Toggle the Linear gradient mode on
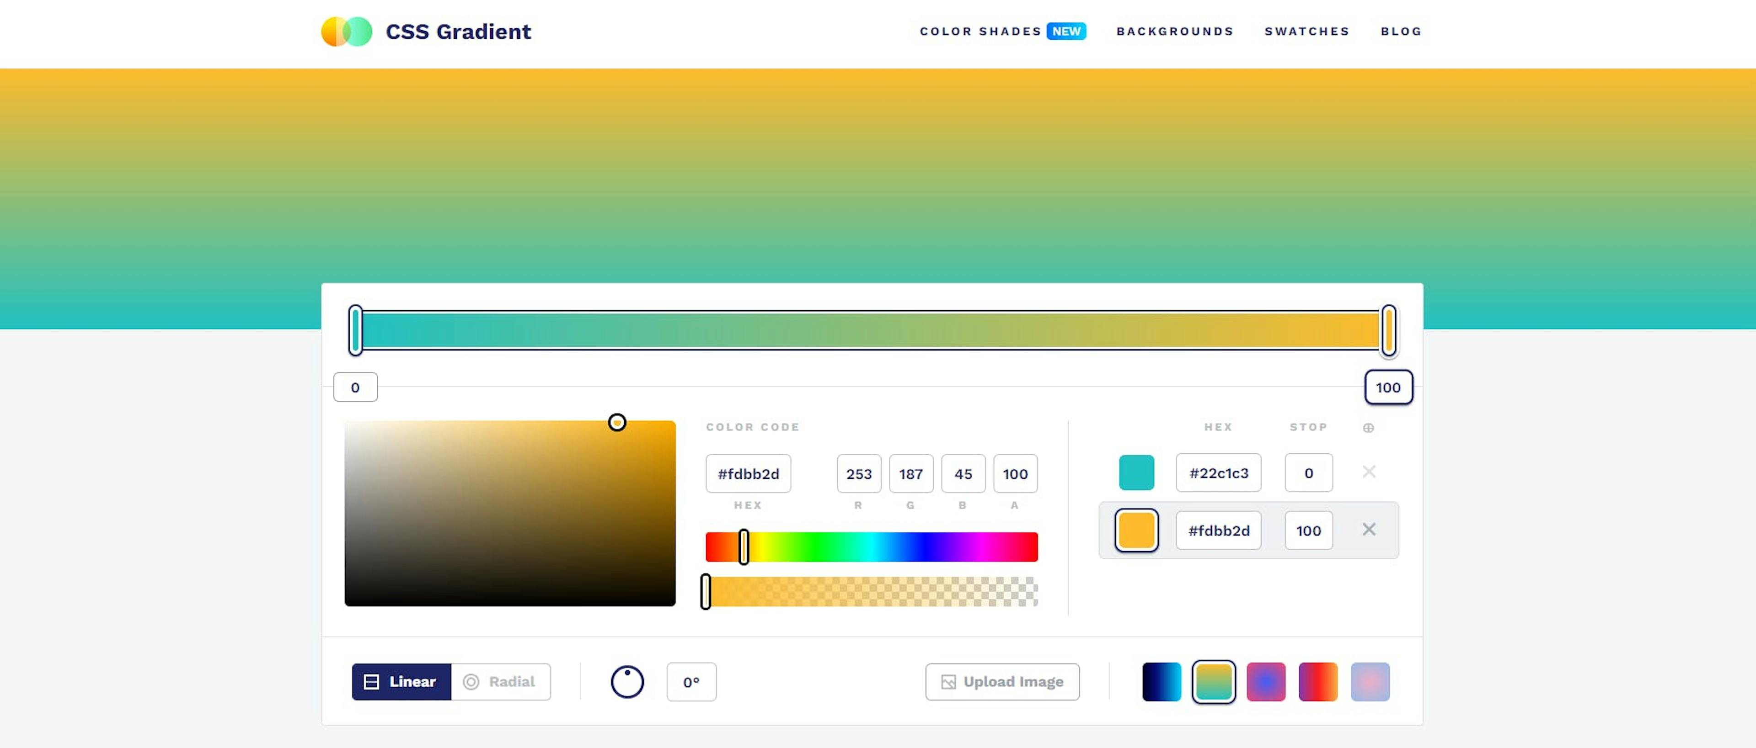This screenshot has width=1756, height=748. pos(401,681)
